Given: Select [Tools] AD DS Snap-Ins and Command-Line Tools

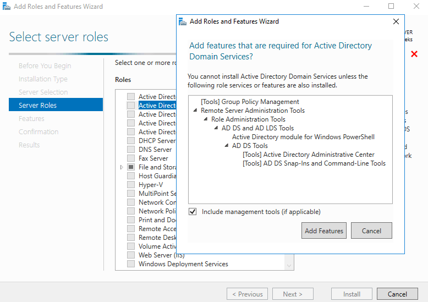Looking at the screenshot, I should 314,163.
